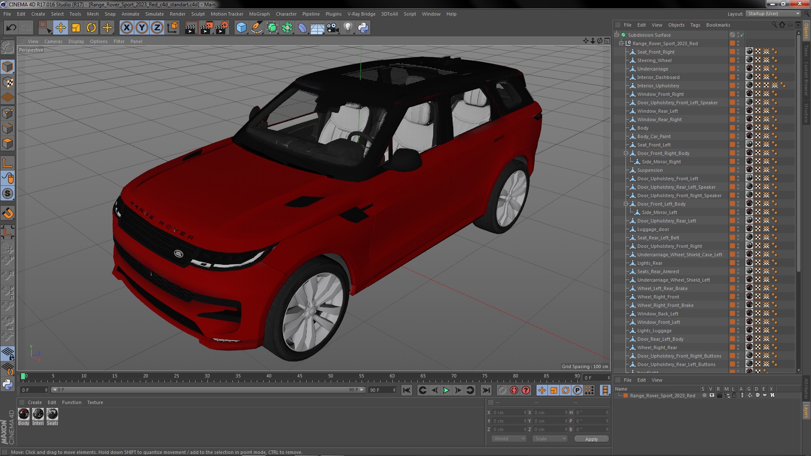This screenshot has height=456, width=811.
Task: Collapse Door_Front_Left_Body node
Action: (626, 204)
